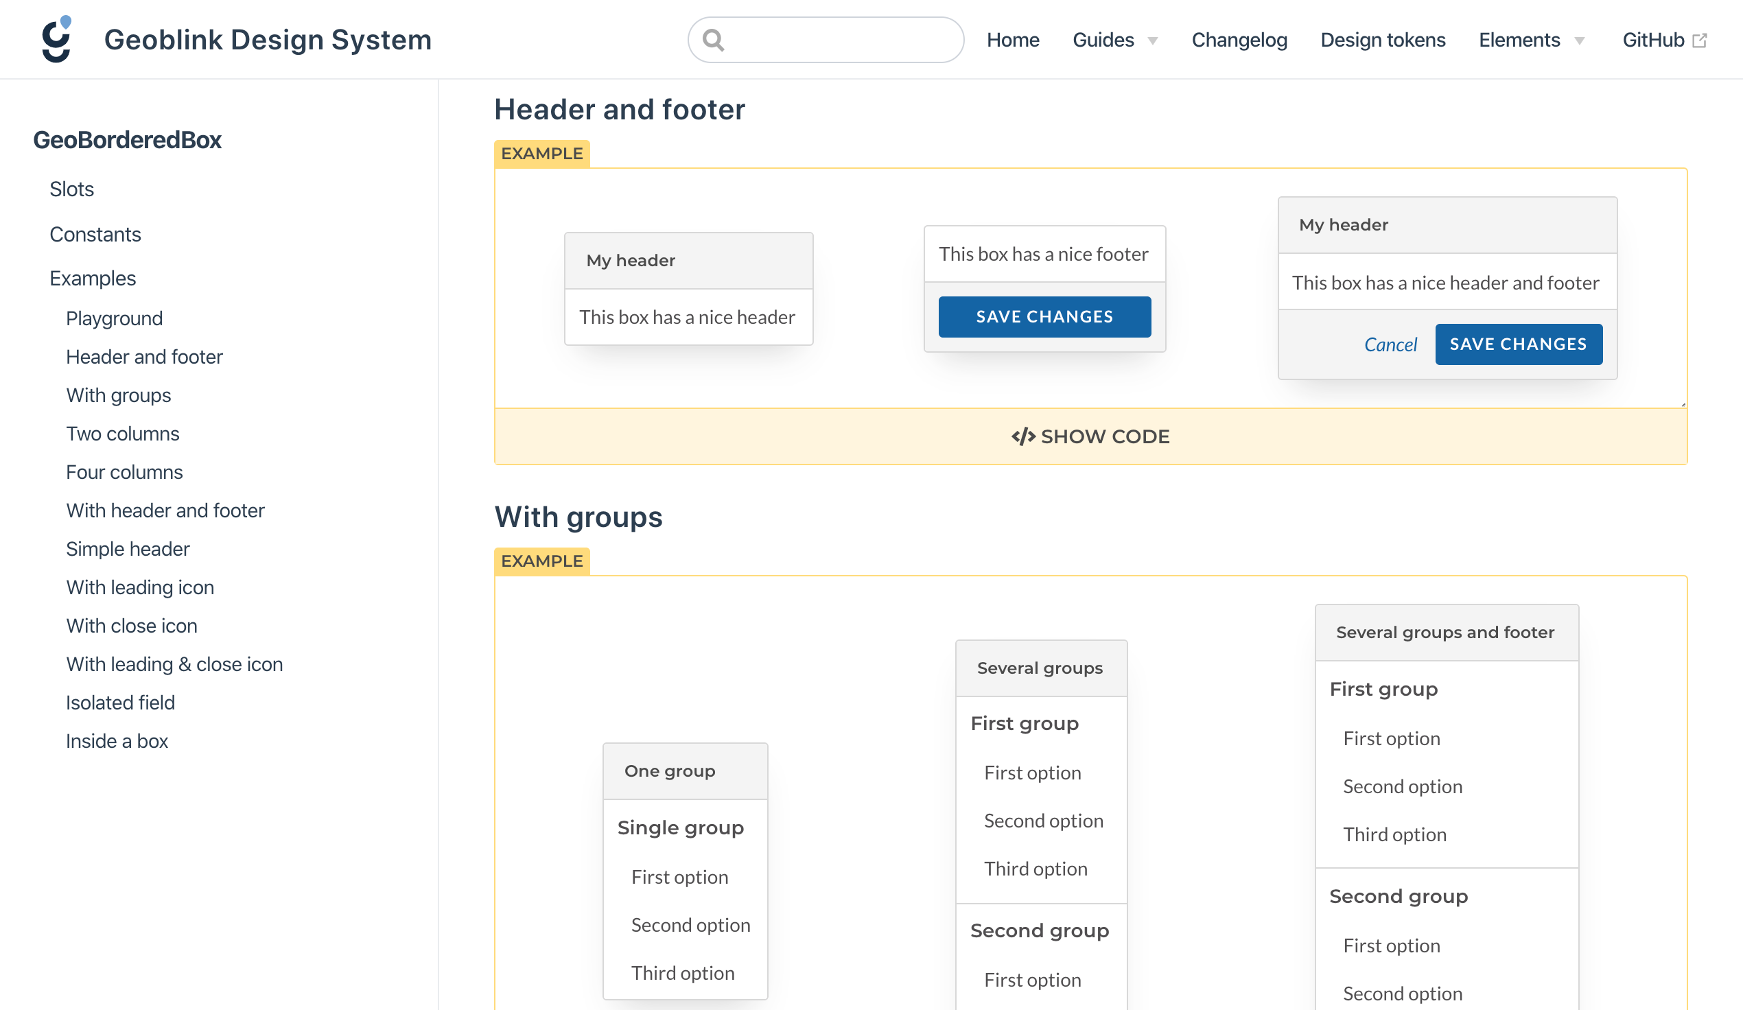Screen dimensions: 1743x1010
Task: Click inside the search input field
Action: (x=830, y=39)
